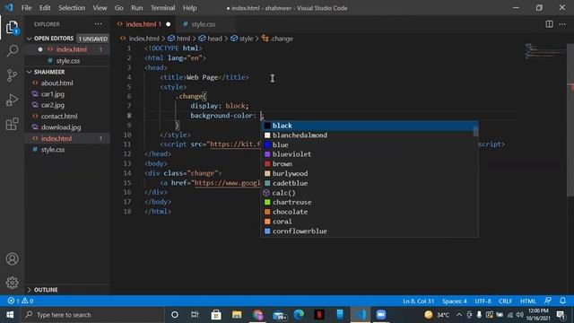The height and width of the screenshot is (323, 574).
Task: Open Explorer Views and More Actions ellipsis
Action: pyautogui.click(x=99, y=24)
